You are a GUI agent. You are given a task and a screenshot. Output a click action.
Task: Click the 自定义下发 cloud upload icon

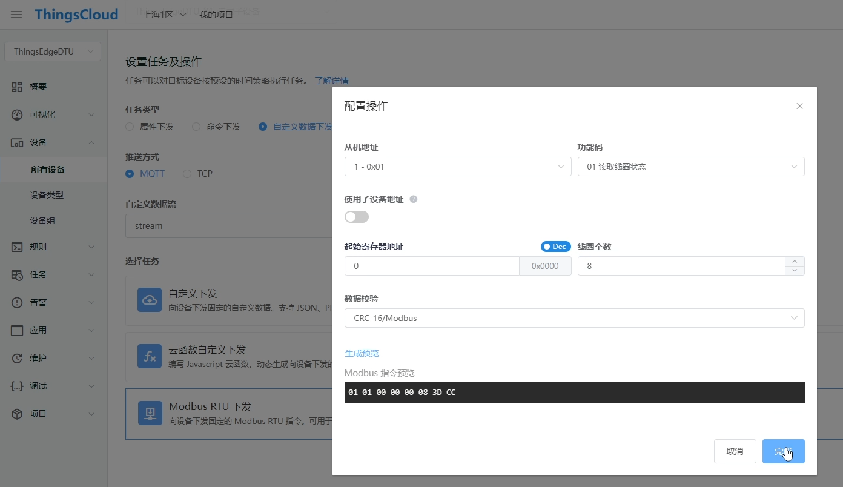[x=150, y=300]
